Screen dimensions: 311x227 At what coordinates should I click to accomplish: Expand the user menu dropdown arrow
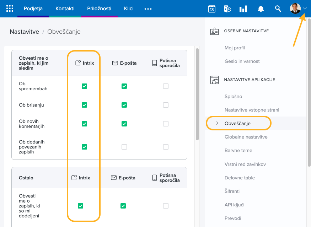pos(305,9)
